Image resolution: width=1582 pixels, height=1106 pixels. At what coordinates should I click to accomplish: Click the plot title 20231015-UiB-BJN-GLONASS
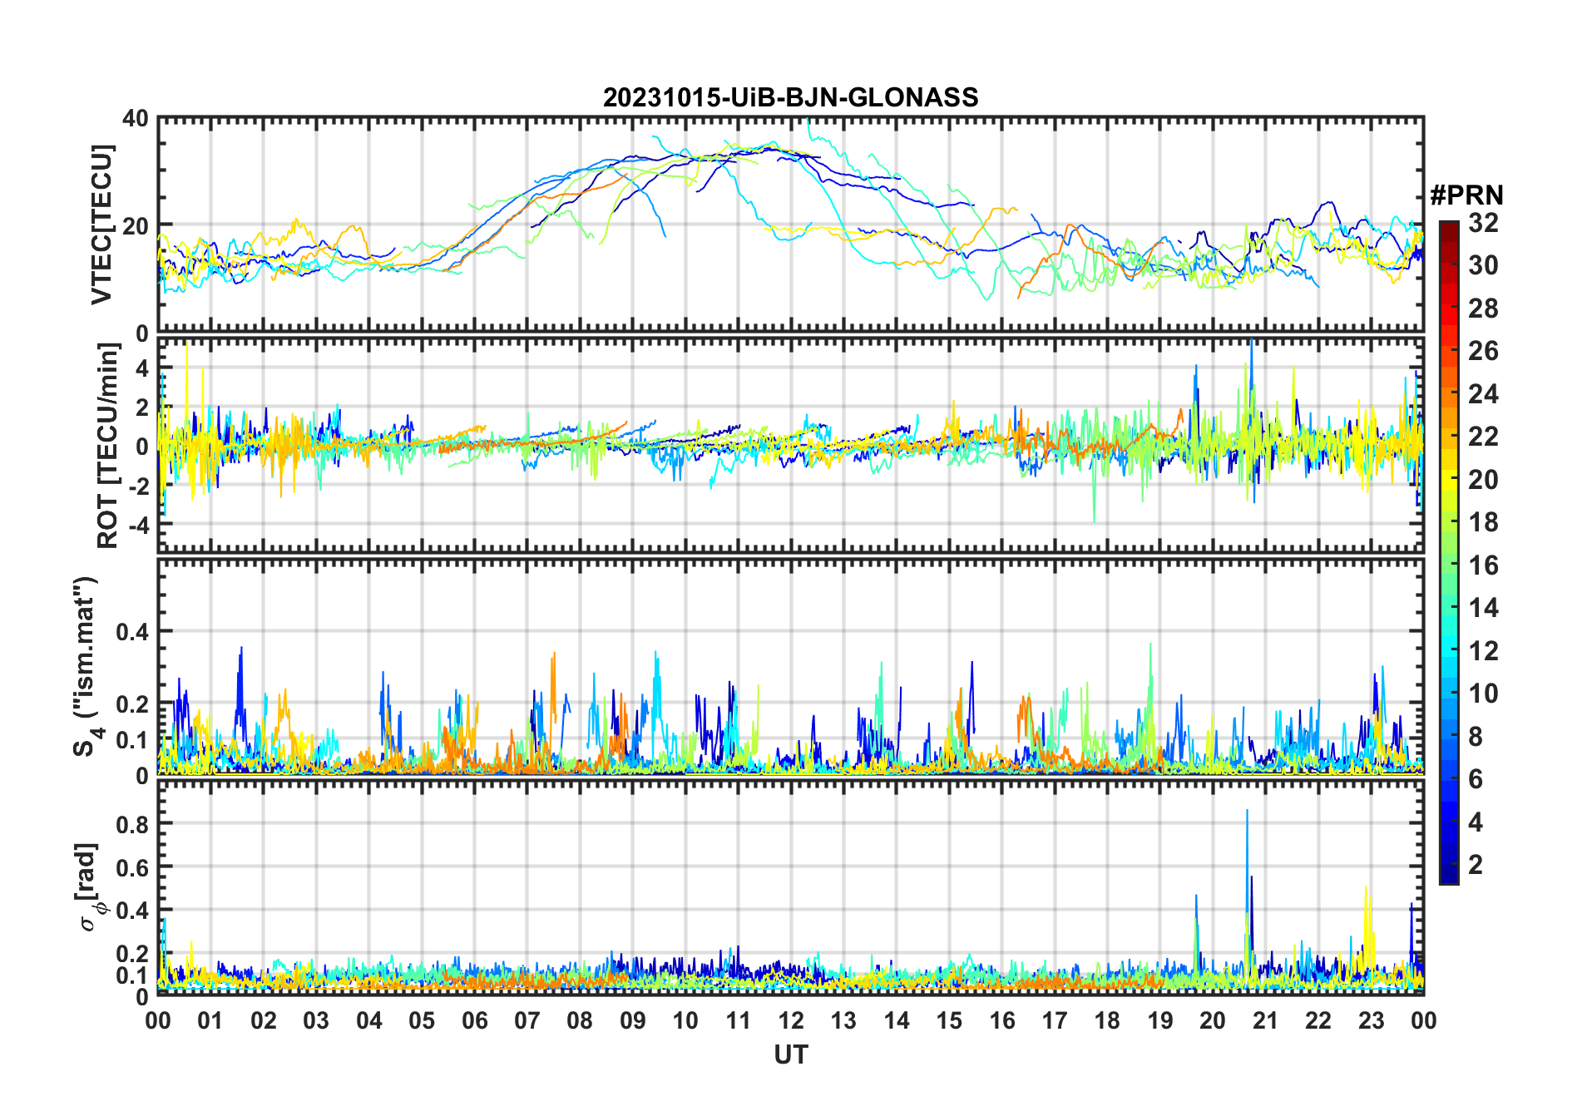[x=790, y=97]
